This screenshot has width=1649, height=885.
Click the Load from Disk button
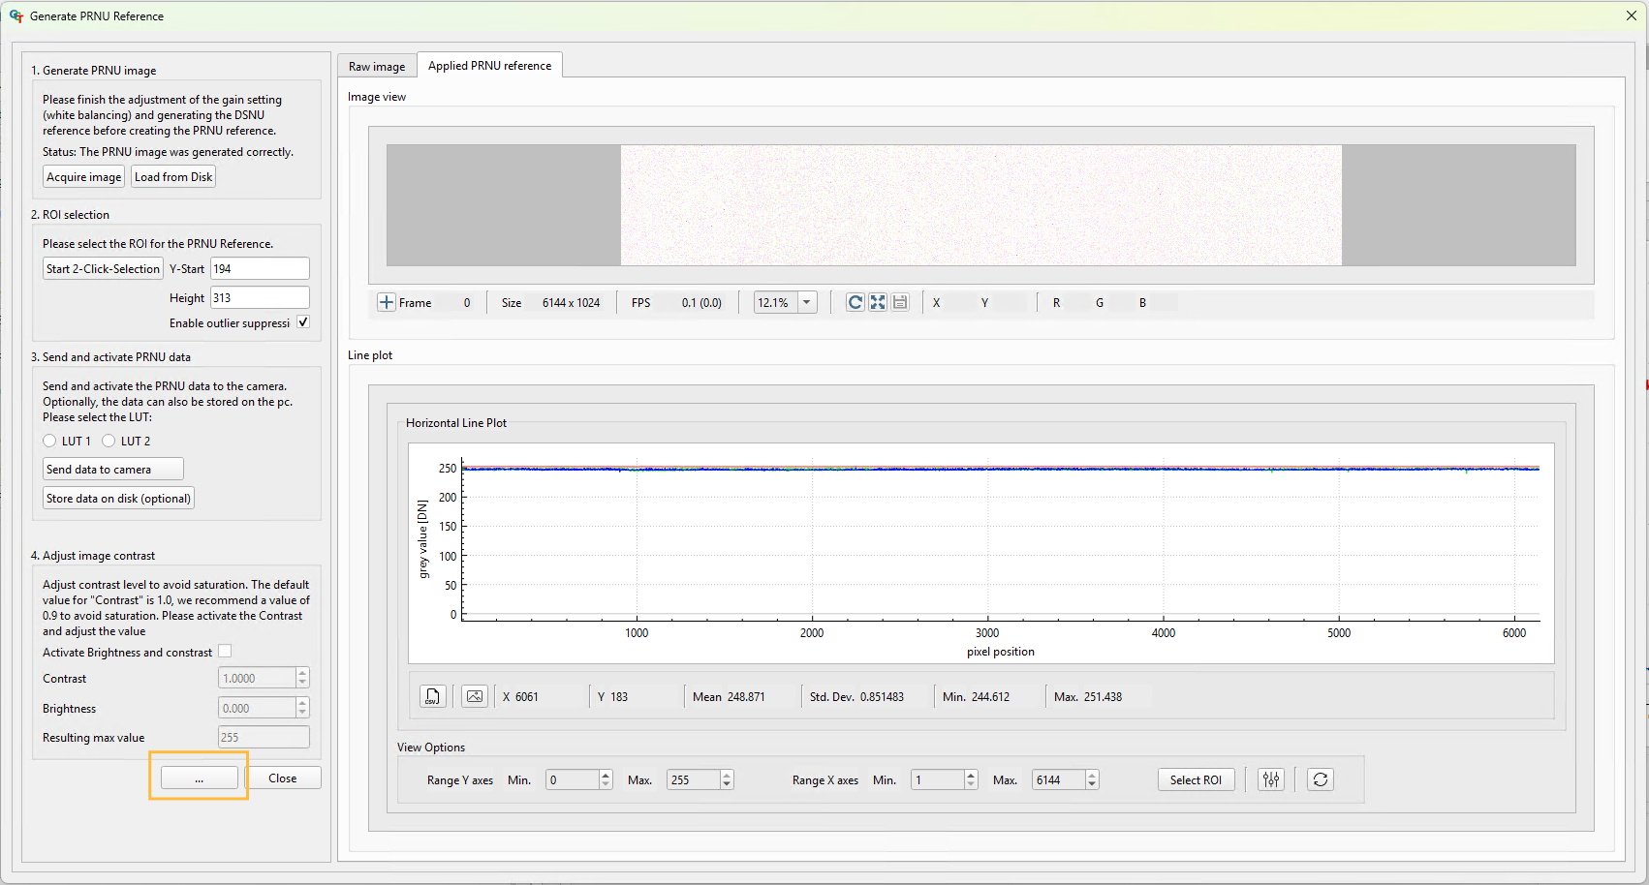[173, 176]
